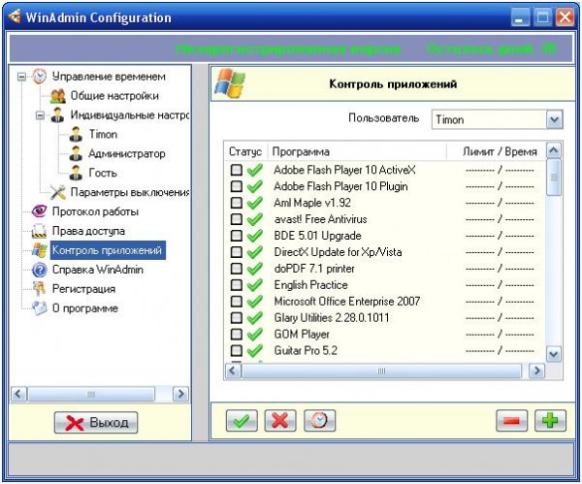Tick the checkbox for Adobe Flash Player 10 Plugin
Viewport: 582px width, 484px height.
237,186
